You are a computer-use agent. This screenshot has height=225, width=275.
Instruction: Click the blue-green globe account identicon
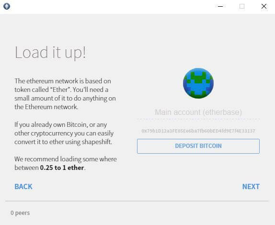[x=198, y=83]
